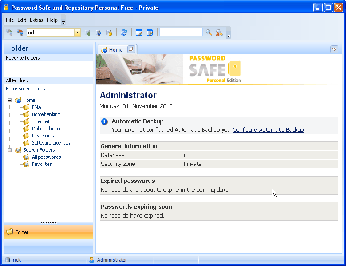This screenshot has height=266, width=346.
Task: Open the Help menu
Action: (52, 20)
